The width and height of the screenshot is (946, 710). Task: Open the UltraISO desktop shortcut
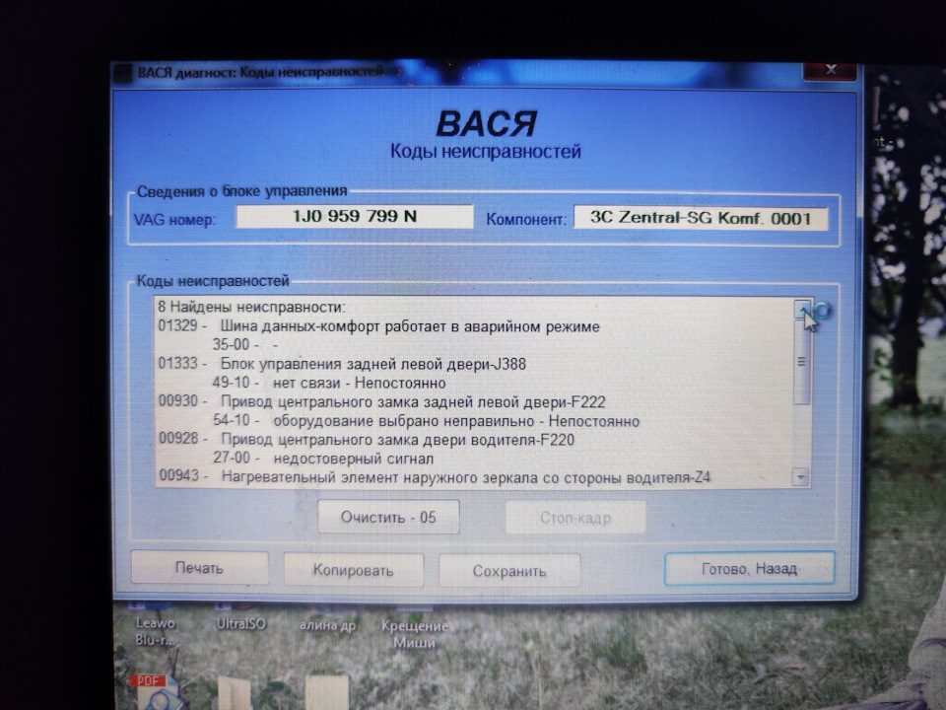[240, 623]
